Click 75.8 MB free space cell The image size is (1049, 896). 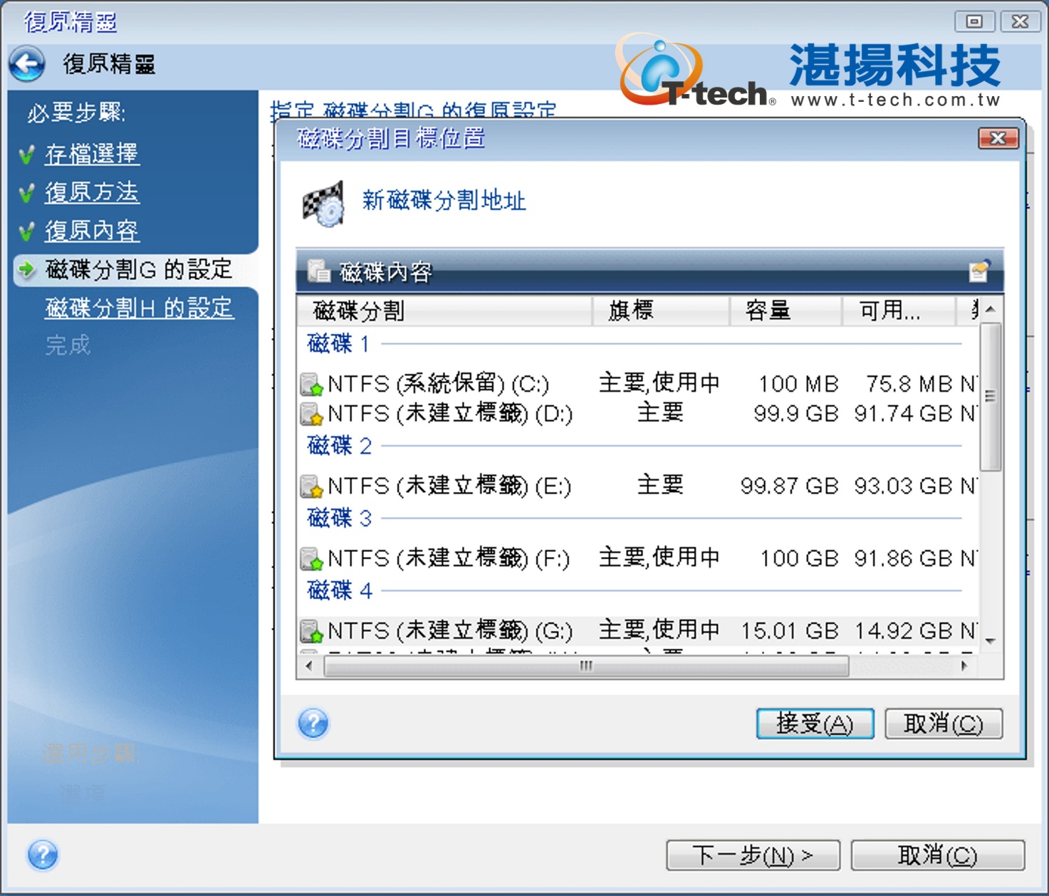tap(909, 385)
